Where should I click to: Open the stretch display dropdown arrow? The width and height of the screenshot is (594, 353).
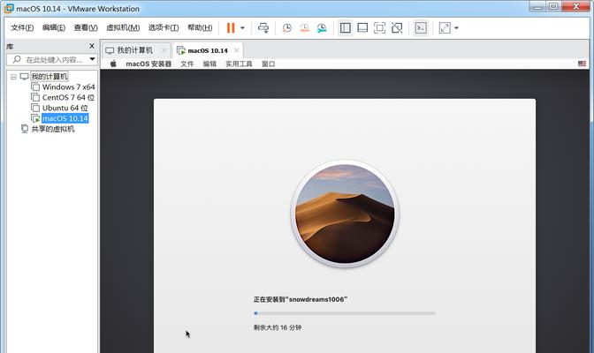(x=456, y=27)
